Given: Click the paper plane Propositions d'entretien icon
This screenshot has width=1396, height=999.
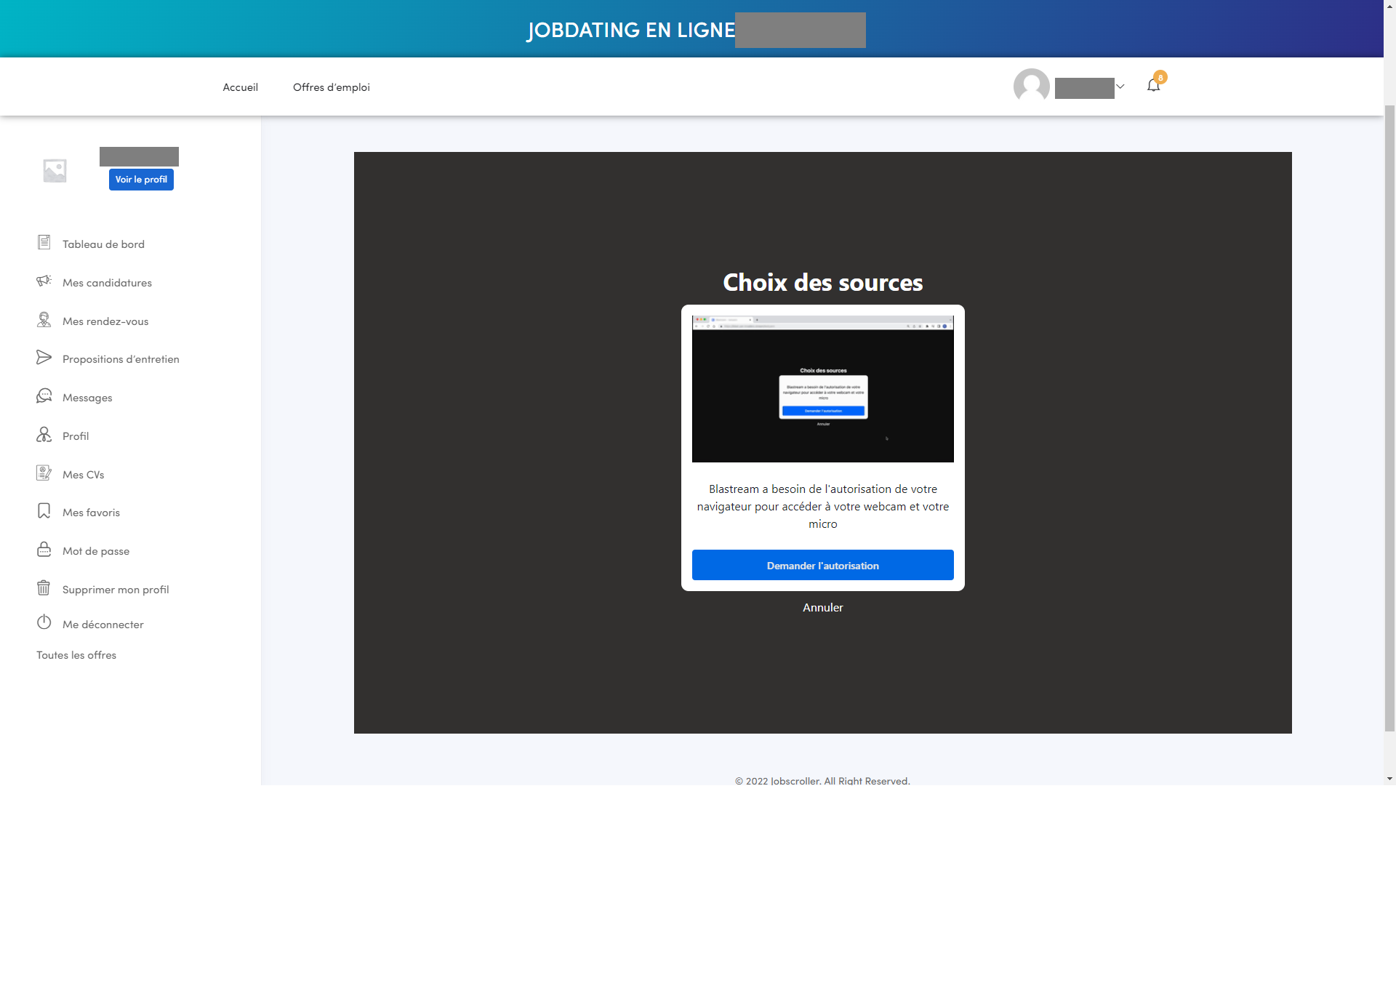Looking at the screenshot, I should click(x=44, y=358).
